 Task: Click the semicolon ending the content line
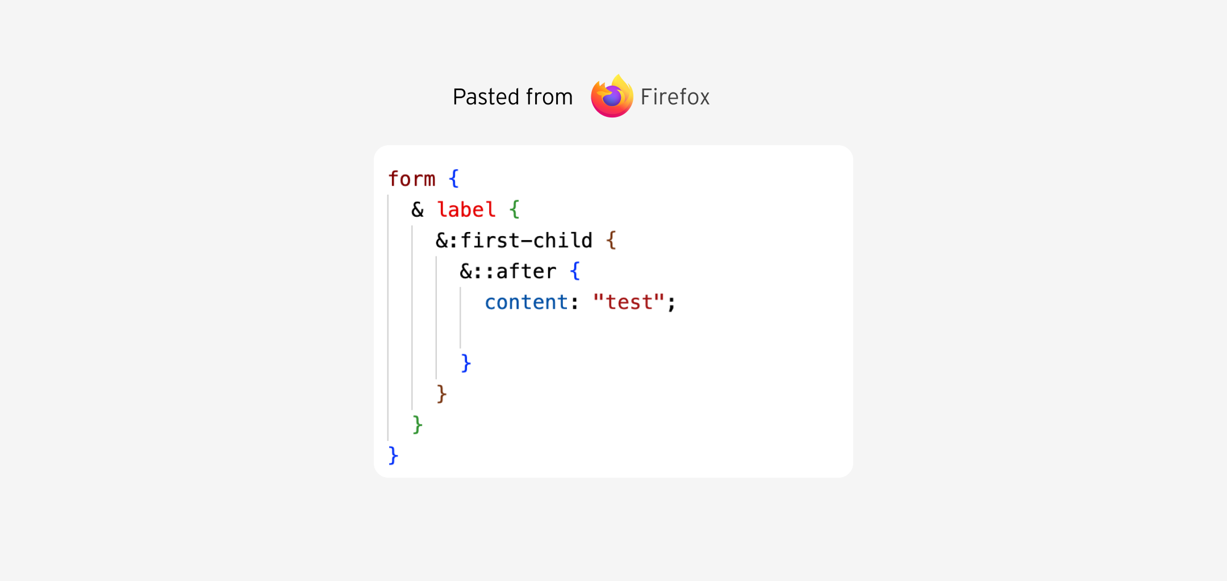point(671,302)
